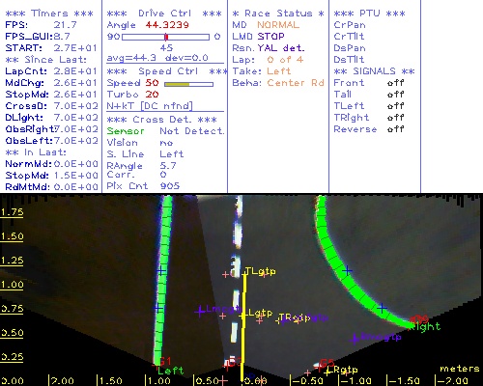Screen dimensions: 483x386
Task: Toggle the Front signal off indicator
Action: tap(396, 83)
